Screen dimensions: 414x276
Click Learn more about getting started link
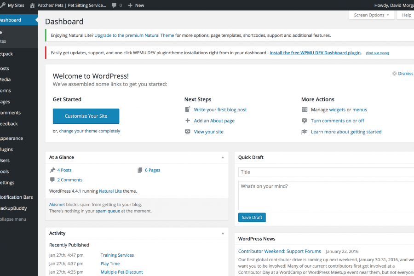coord(346,132)
